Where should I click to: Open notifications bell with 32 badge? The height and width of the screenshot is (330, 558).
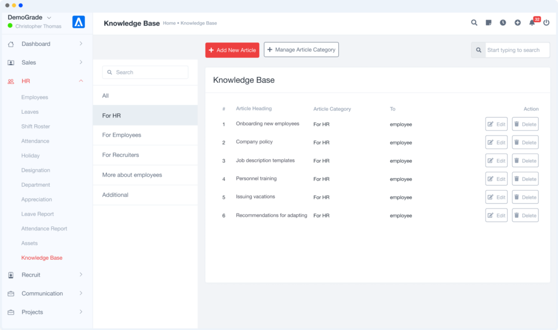click(532, 23)
